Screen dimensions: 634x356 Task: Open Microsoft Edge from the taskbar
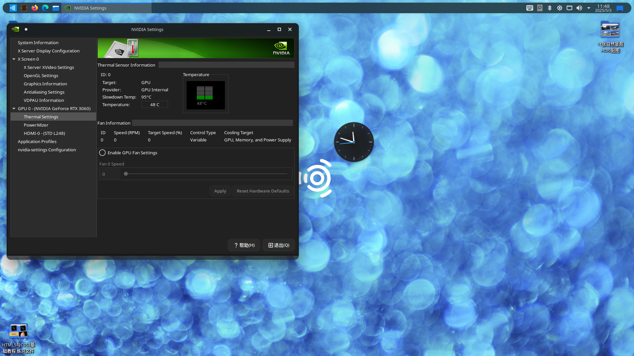point(45,8)
